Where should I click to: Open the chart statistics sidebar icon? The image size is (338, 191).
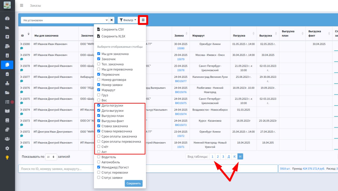tap(7, 28)
